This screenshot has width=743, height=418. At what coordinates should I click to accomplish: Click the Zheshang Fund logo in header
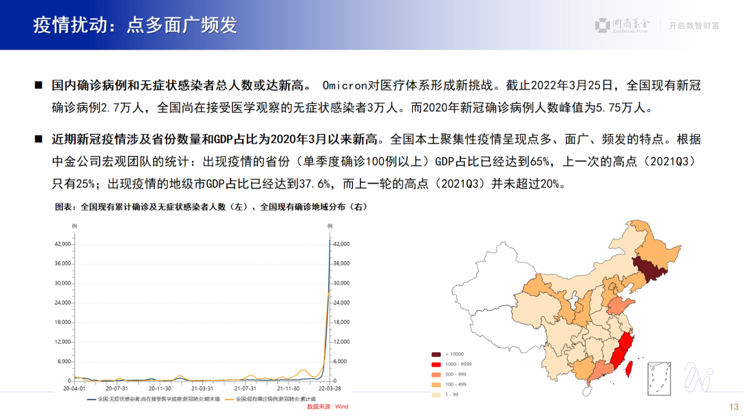click(622, 25)
